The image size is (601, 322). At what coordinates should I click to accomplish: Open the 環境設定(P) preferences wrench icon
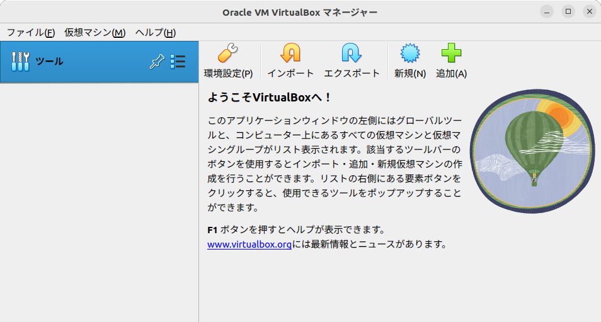228,53
